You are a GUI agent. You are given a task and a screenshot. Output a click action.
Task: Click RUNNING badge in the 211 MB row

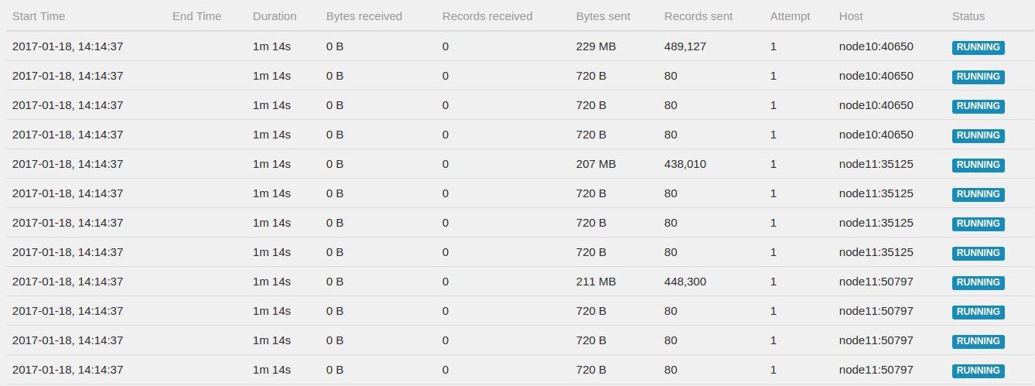978,282
